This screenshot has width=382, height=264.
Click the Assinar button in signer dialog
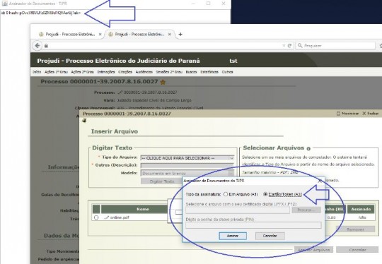pos(233,236)
